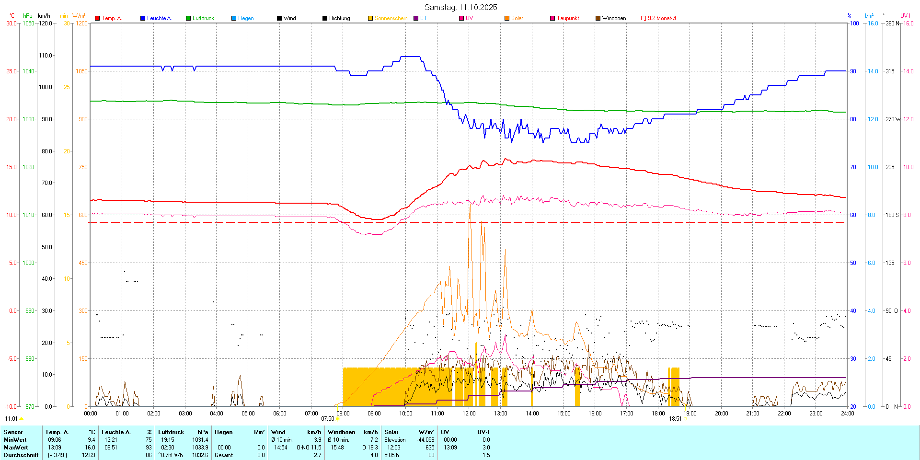The image size is (920, 460).
Task: Click the red Temp. A. legend swatch
Action: click(97, 18)
